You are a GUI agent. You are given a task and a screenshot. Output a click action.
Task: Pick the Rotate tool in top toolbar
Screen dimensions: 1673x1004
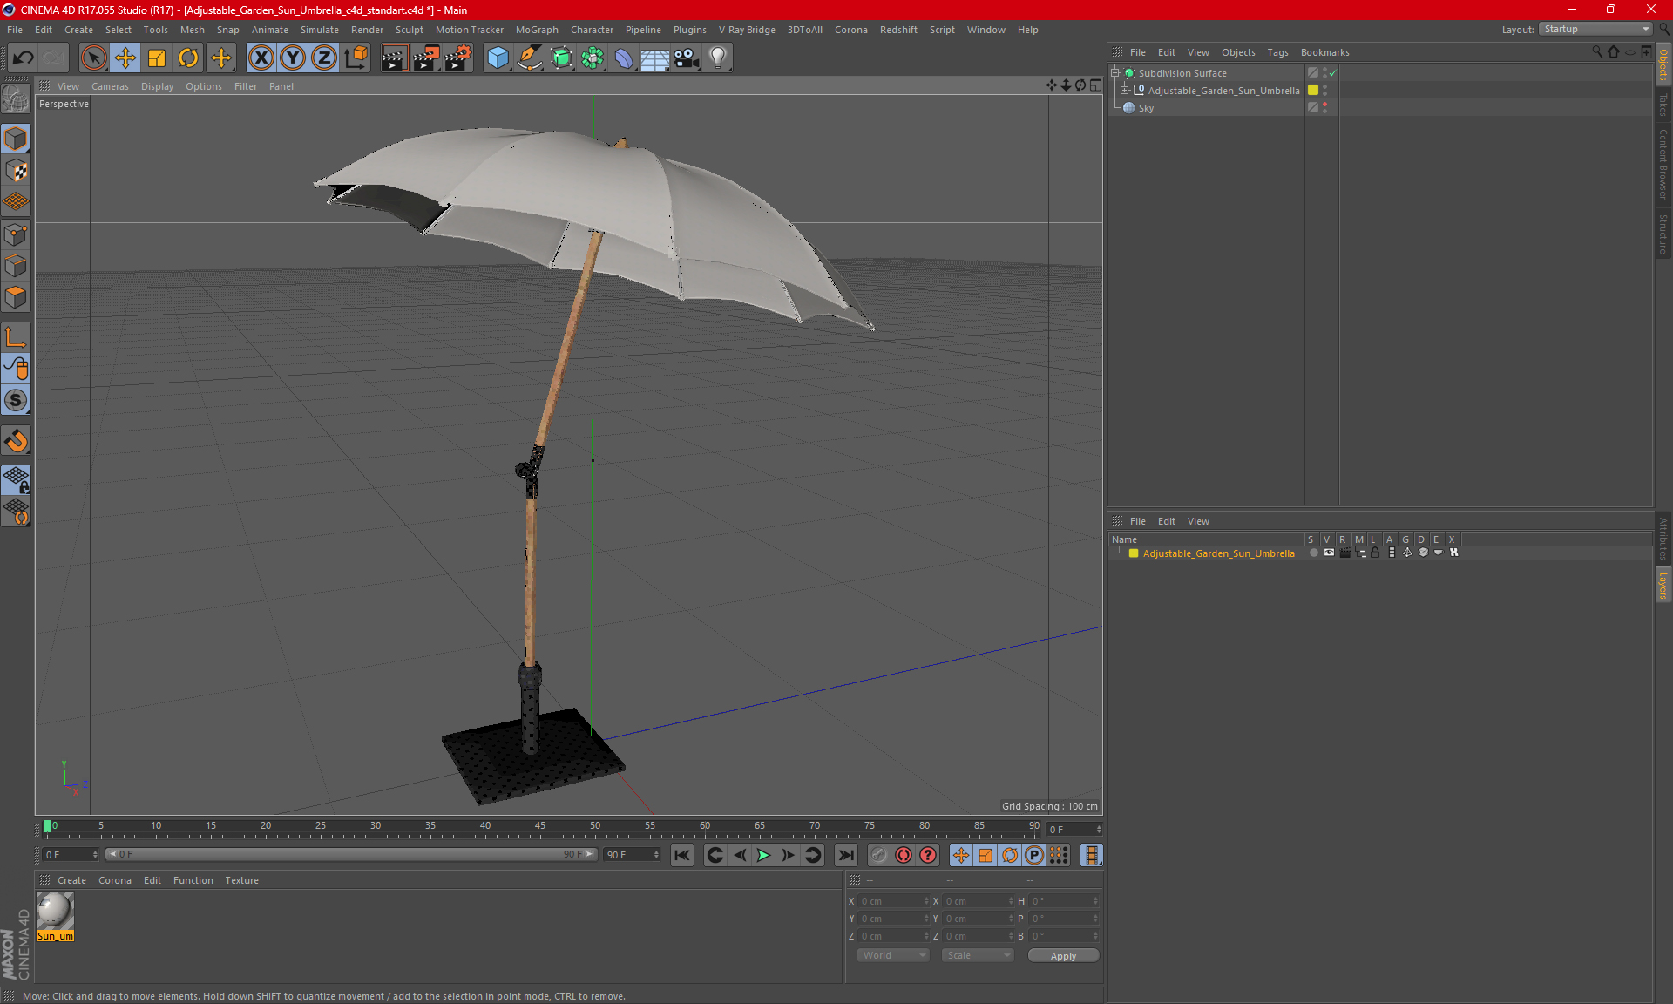click(188, 58)
